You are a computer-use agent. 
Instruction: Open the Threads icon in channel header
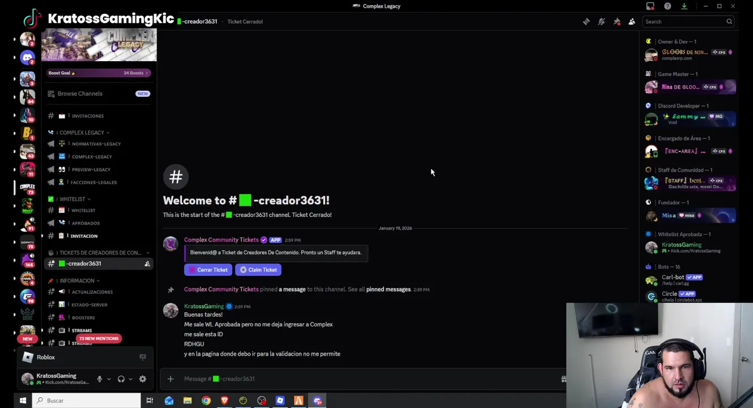pos(586,22)
